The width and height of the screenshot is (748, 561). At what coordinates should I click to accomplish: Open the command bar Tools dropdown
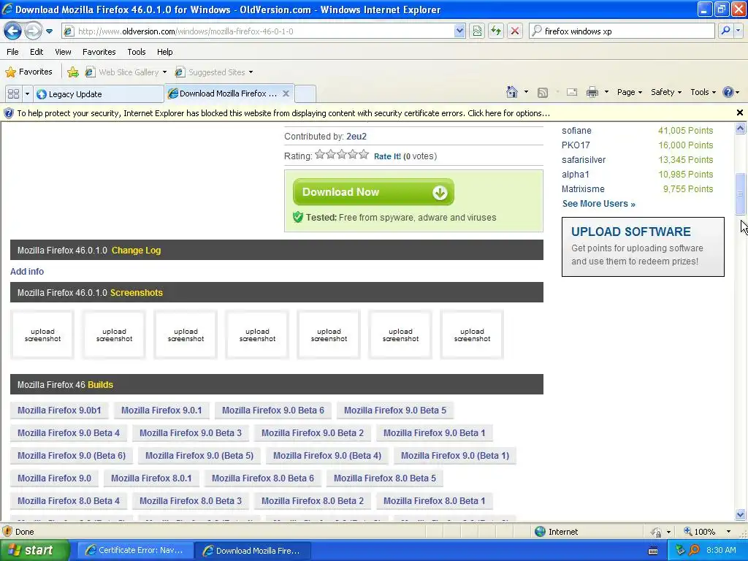point(703,92)
